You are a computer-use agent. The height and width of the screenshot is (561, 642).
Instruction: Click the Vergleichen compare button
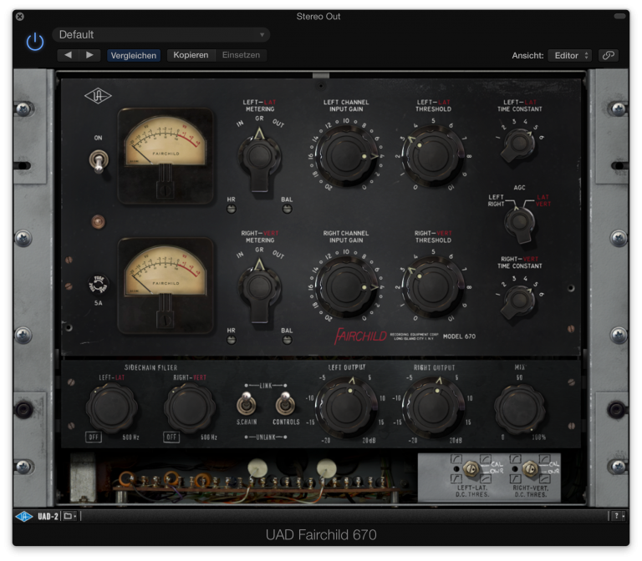(x=133, y=55)
